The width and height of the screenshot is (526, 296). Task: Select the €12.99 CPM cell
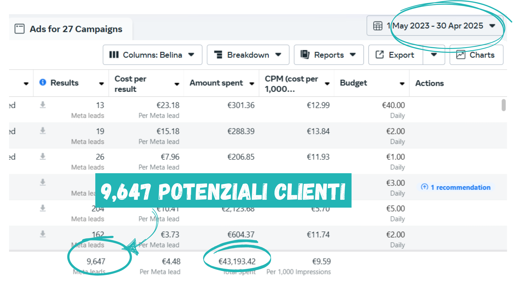[318, 105]
